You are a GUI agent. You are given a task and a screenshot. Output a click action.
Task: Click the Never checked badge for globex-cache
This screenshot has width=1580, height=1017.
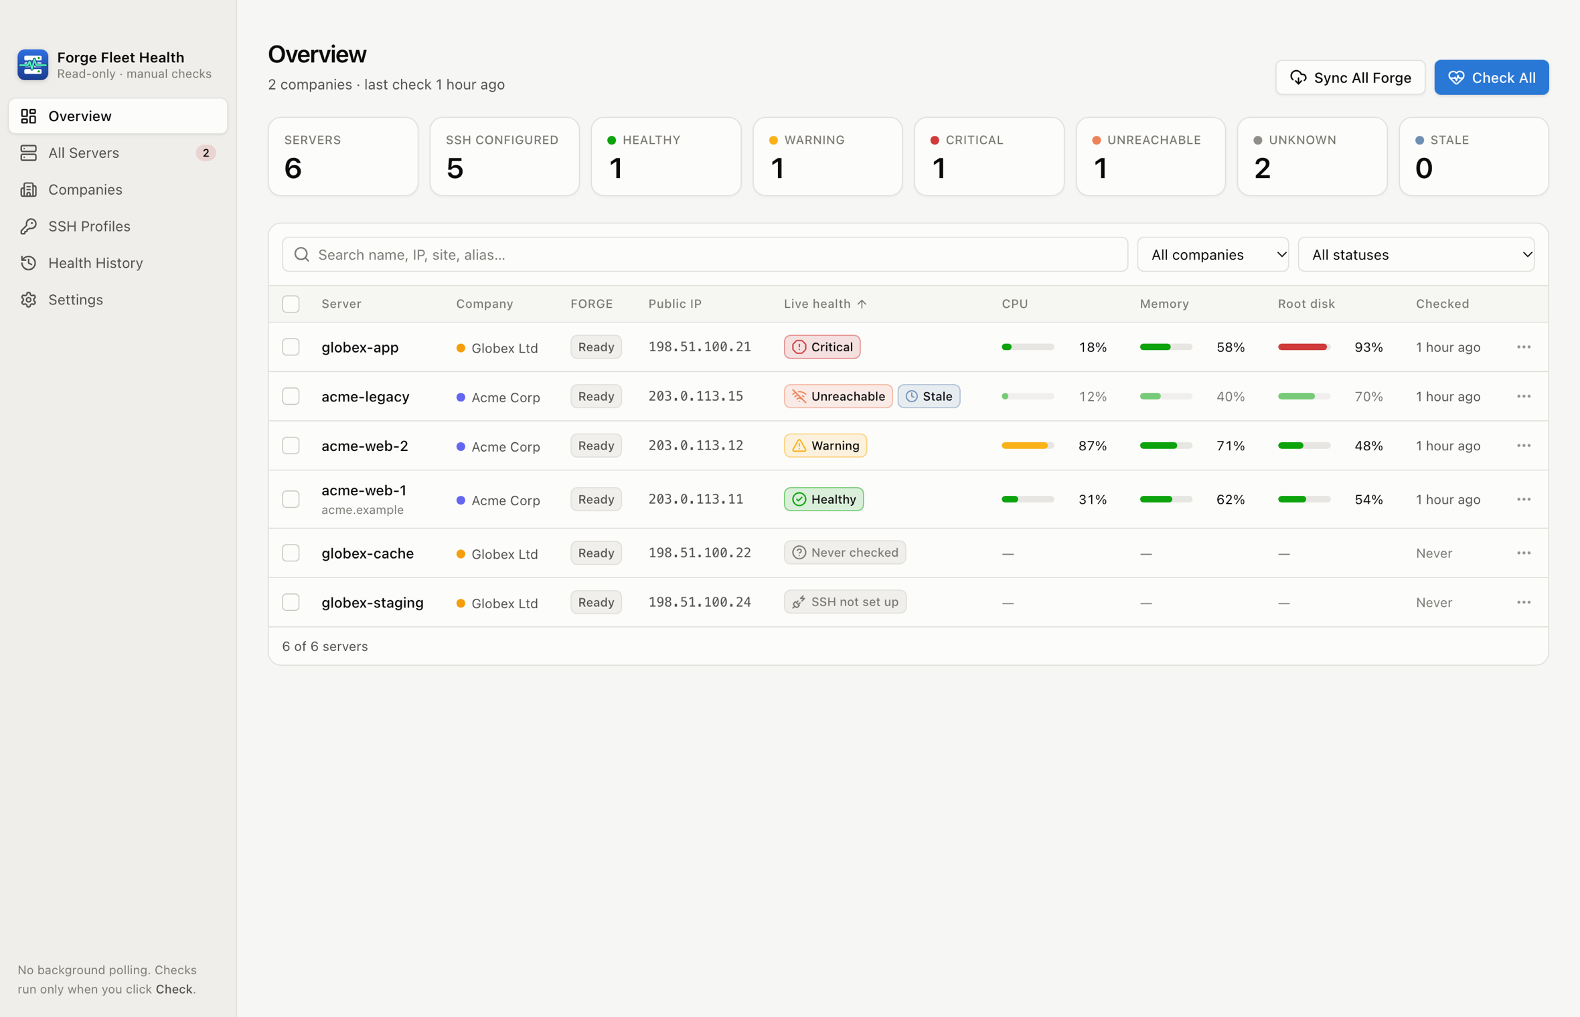pos(844,553)
